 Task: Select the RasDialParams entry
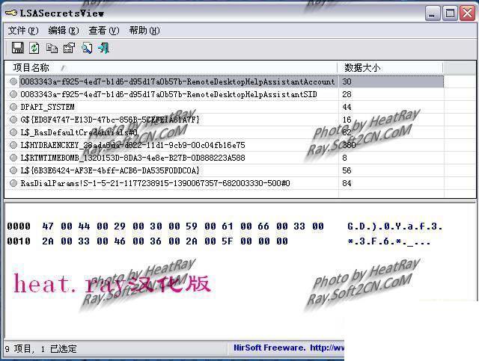coord(155,183)
